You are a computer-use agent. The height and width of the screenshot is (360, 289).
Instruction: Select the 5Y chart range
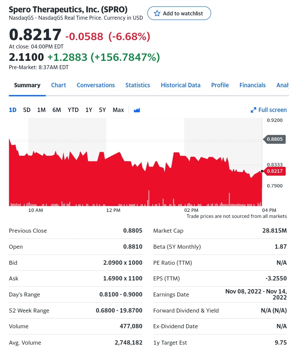click(102, 110)
